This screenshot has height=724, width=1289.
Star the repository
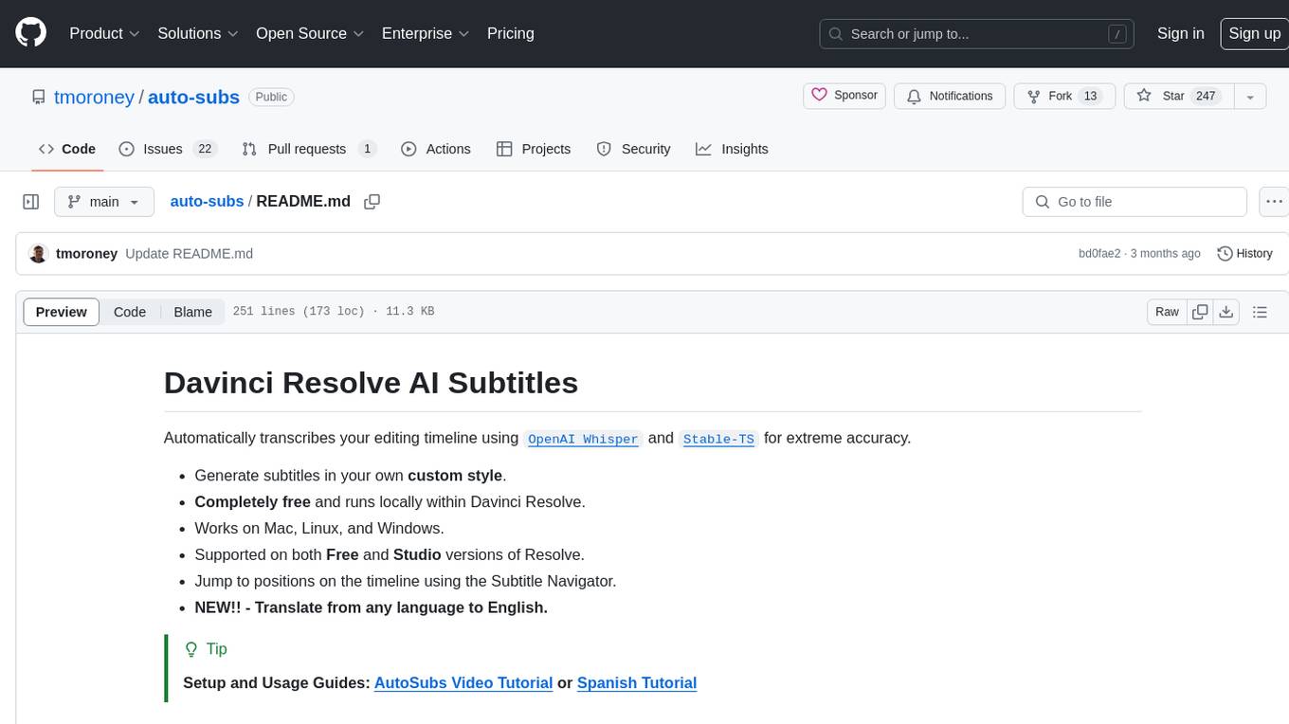[x=1178, y=96]
